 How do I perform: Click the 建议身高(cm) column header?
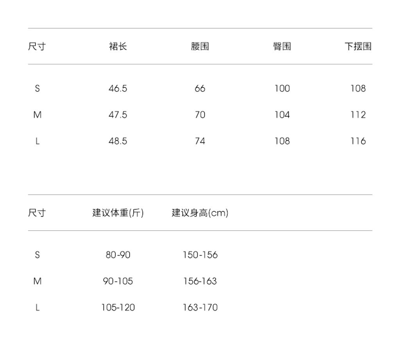click(200, 213)
